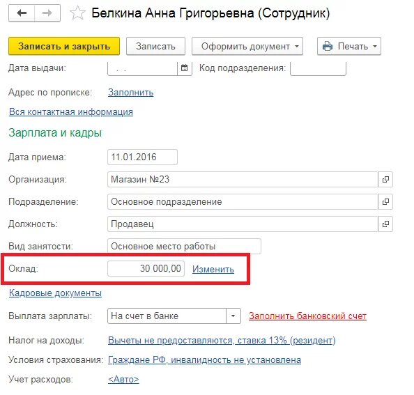Image resolution: width=414 pixels, height=395 pixels.
Task: Open Должность record via its open icon
Action: 385,224
